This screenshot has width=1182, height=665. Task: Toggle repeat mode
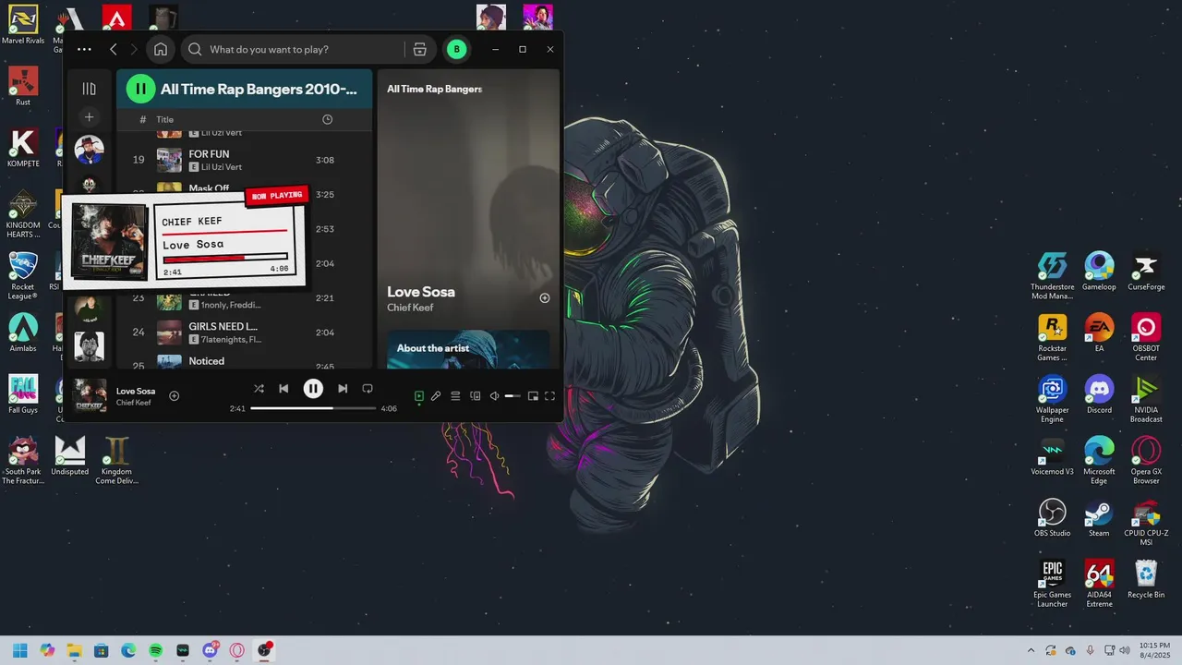pos(368,389)
